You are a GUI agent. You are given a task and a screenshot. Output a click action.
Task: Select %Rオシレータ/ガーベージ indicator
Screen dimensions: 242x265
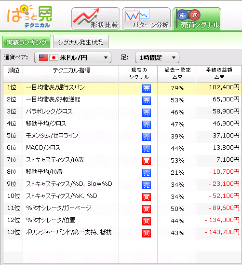pyautogui.click(x=59, y=208)
